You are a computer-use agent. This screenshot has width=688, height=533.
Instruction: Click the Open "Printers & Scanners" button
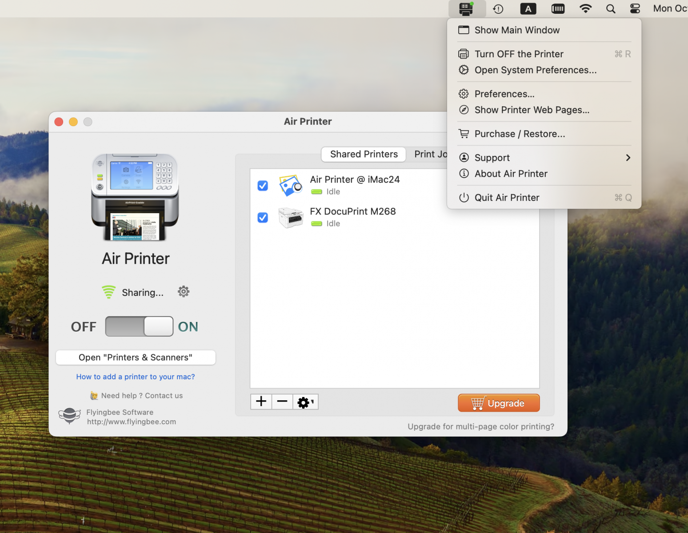[136, 358]
